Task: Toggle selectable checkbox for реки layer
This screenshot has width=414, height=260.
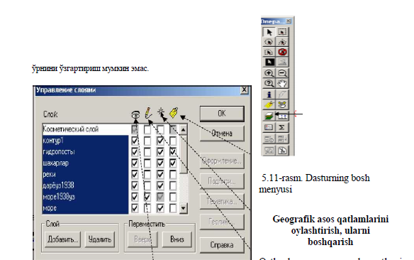Action: [160, 174]
